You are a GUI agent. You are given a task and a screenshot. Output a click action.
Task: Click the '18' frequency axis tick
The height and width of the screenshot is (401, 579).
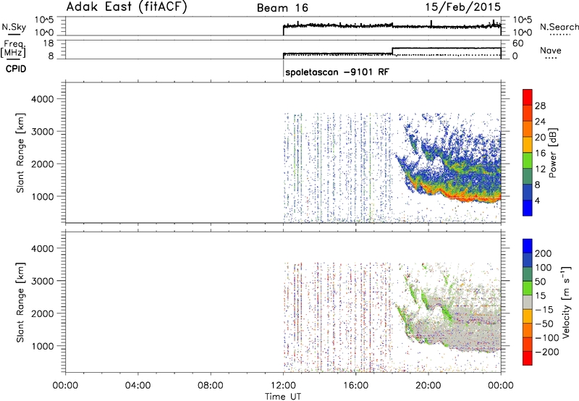pyautogui.click(x=48, y=43)
